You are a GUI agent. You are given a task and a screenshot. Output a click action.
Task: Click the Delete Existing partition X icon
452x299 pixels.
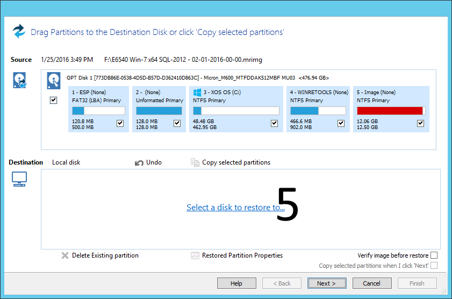coord(65,255)
